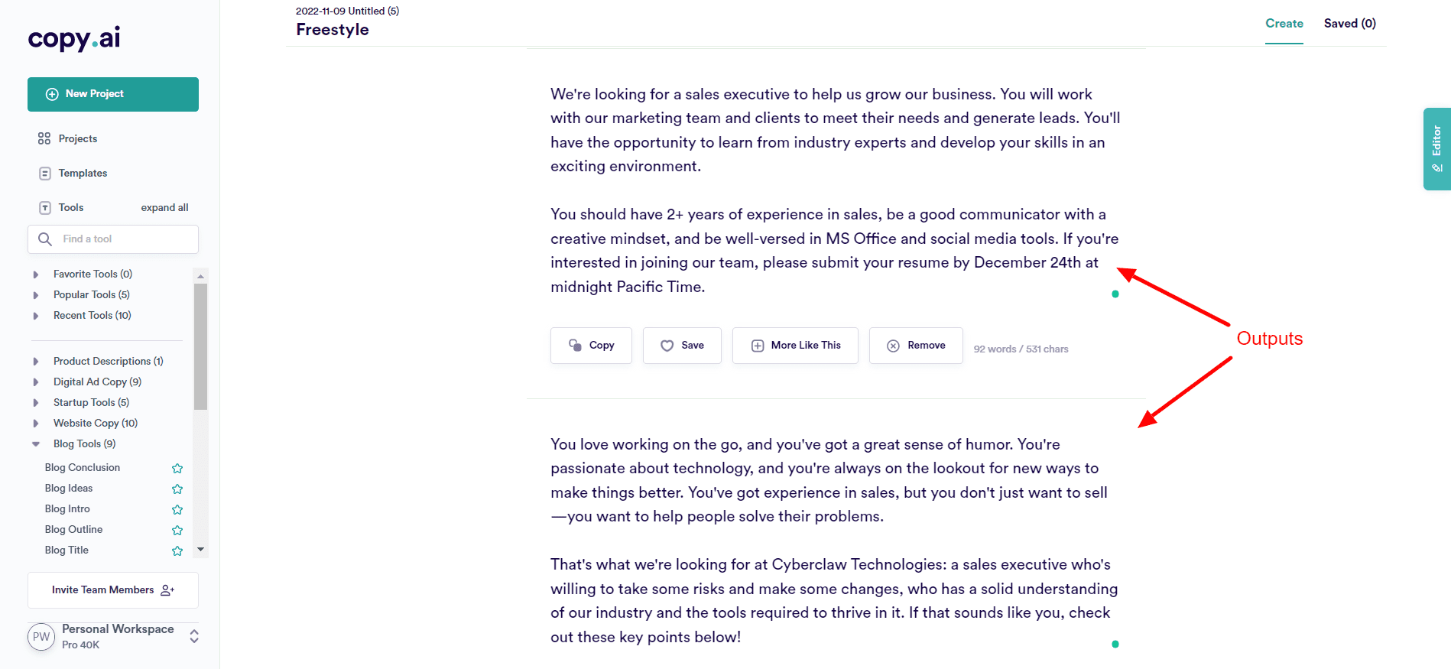
Task: Click the tools list scrollbar down arrow
Action: pos(201,549)
